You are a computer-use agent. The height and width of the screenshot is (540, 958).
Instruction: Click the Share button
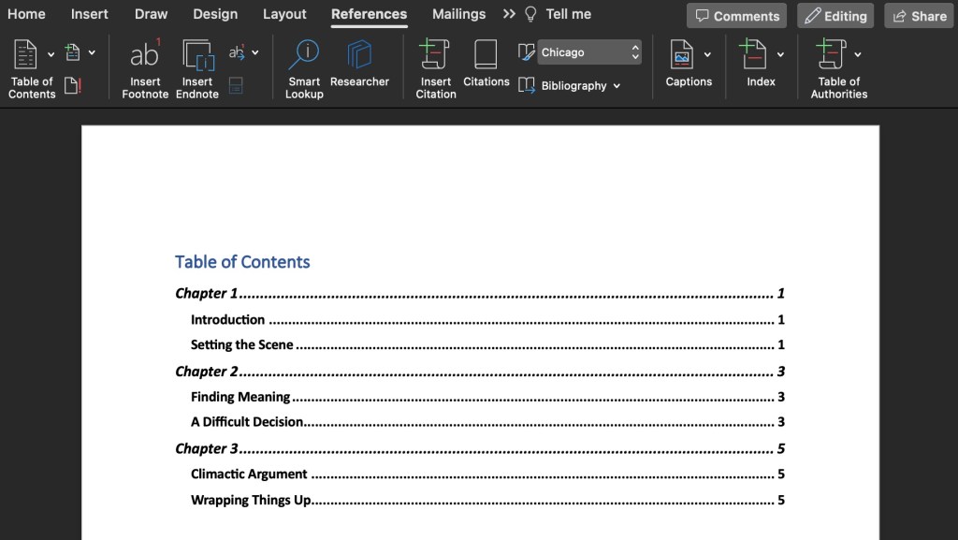point(918,16)
